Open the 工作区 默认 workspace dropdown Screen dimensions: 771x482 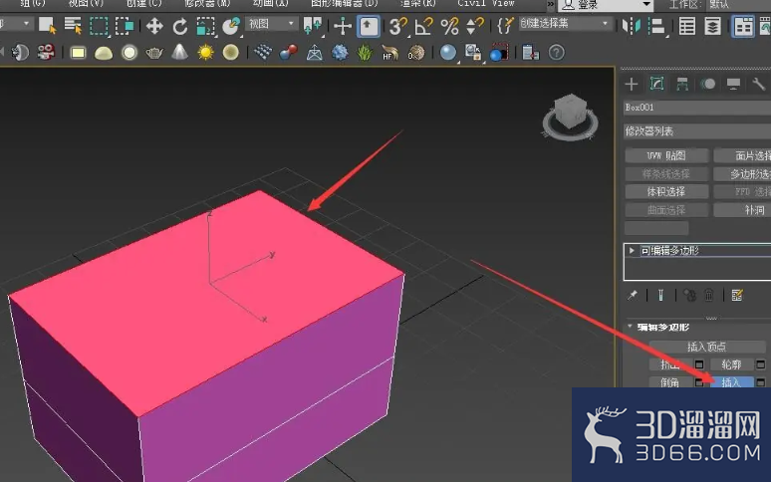tap(738, 5)
